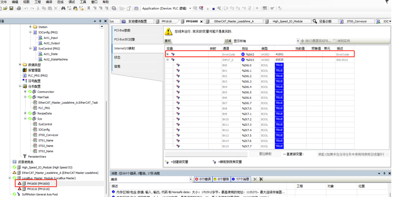The height and width of the screenshot is (197, 394).
Task: Click the Open project folder icon
Action: pyautogui.click(x=5, y=8)
